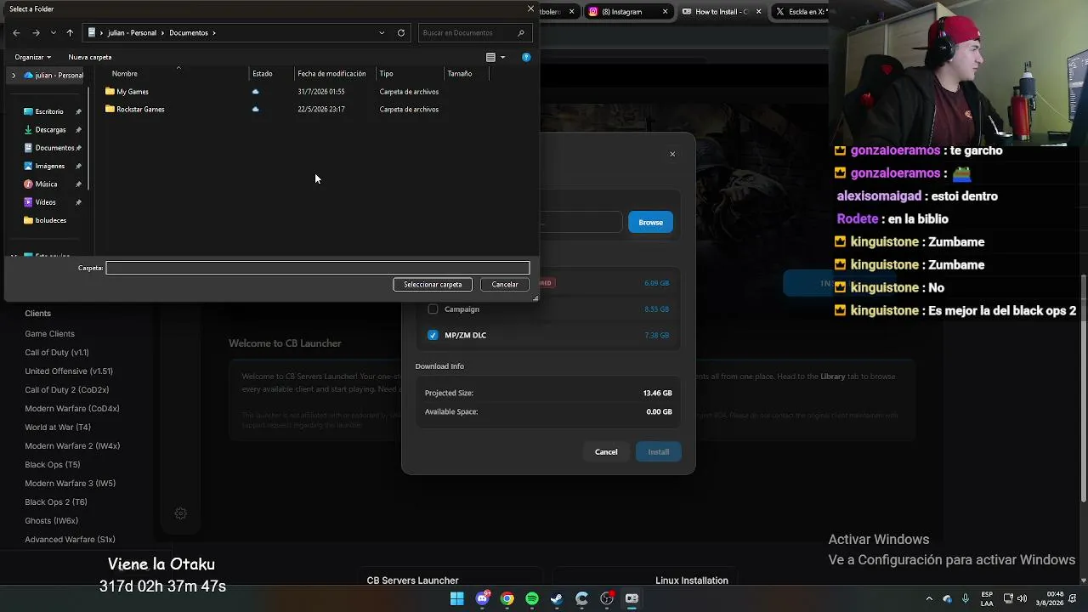Select Game Clients in the launcher sidebar
Image resolution: width=1088 pixels, height=612 pixels.
tap(50, 334)
